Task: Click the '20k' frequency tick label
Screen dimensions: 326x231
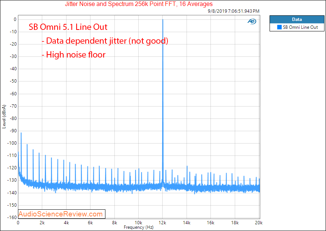Action: 259,223
